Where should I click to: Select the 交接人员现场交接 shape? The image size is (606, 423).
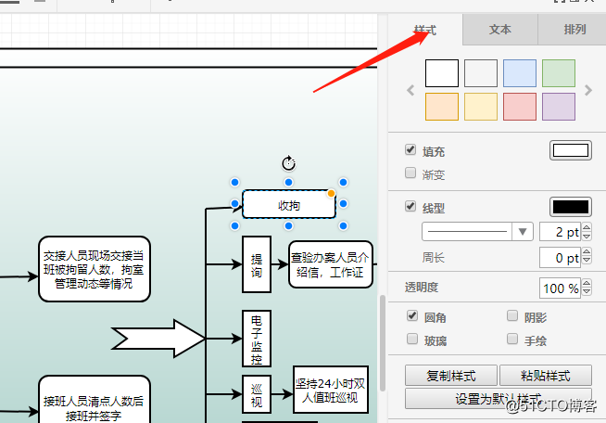coord(95,269)
